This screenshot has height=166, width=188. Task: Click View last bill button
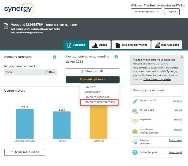pyautogui.click(x=93, y=72)
